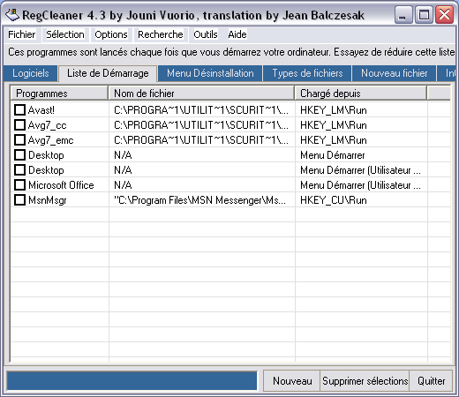Select the Avg7_emc checkbox
This screenshot has width=459, height=397.
click(20, 140)
